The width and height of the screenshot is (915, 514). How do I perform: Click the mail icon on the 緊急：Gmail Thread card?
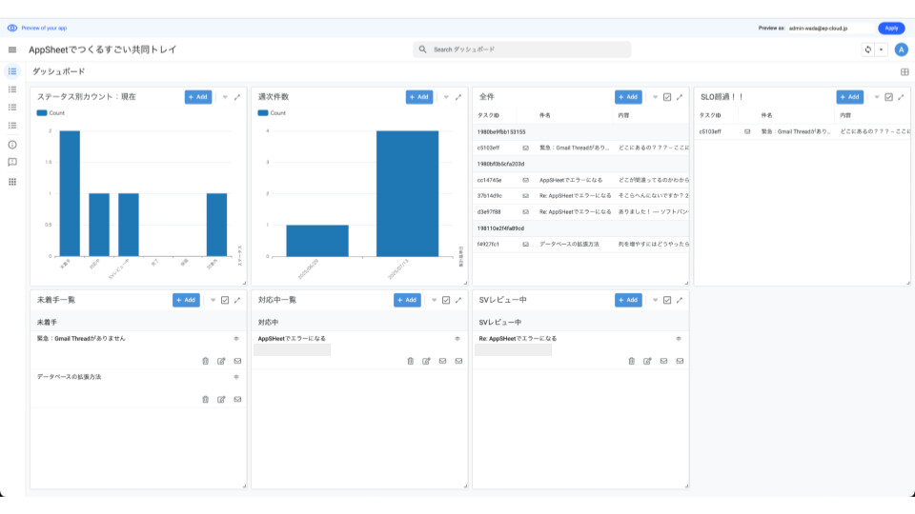[237, 362]
